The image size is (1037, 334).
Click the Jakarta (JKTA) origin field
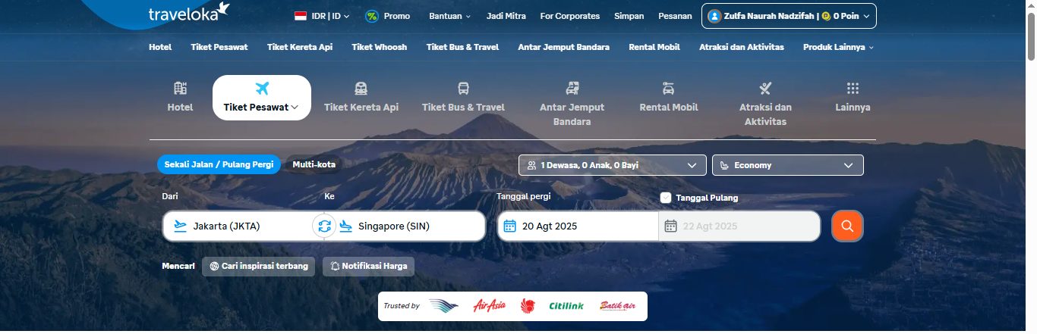pyautogui.click(x=238, y=226)
